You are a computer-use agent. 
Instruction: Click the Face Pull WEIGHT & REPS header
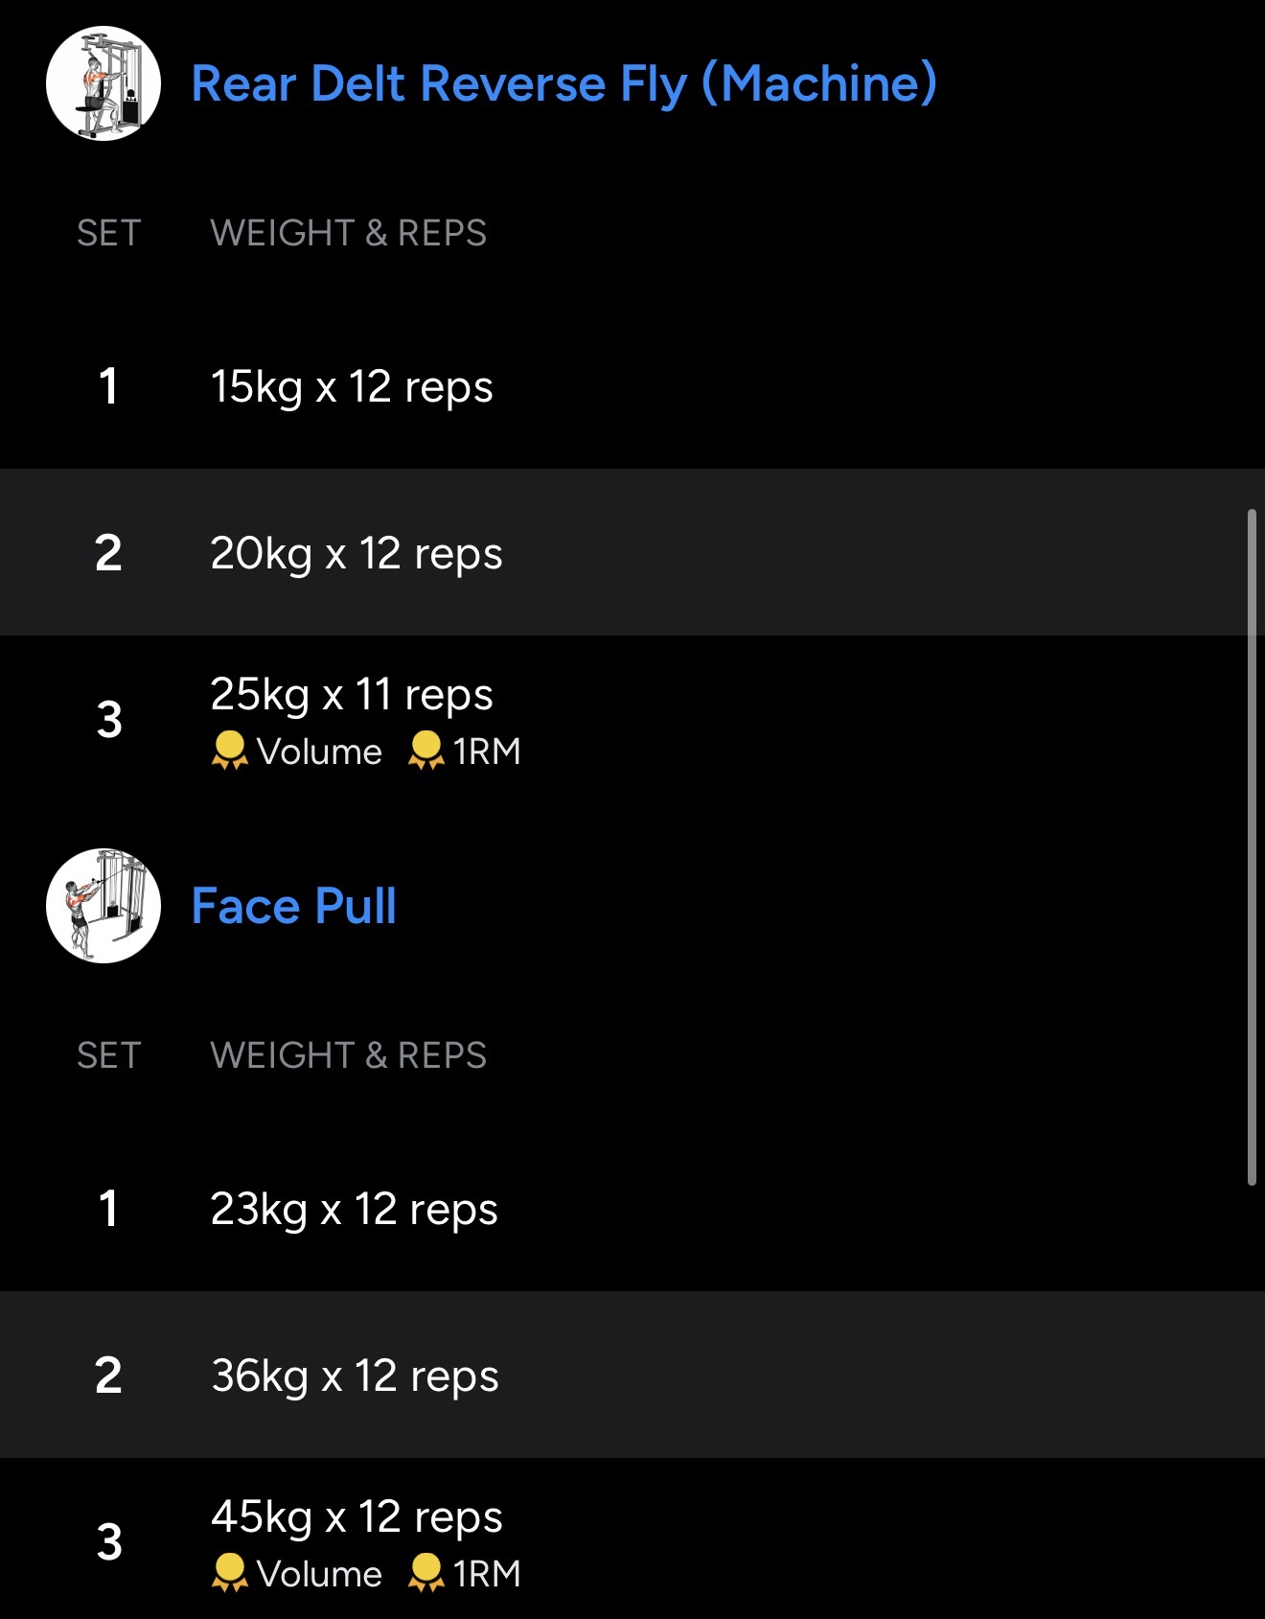(x=348, y=1055)
